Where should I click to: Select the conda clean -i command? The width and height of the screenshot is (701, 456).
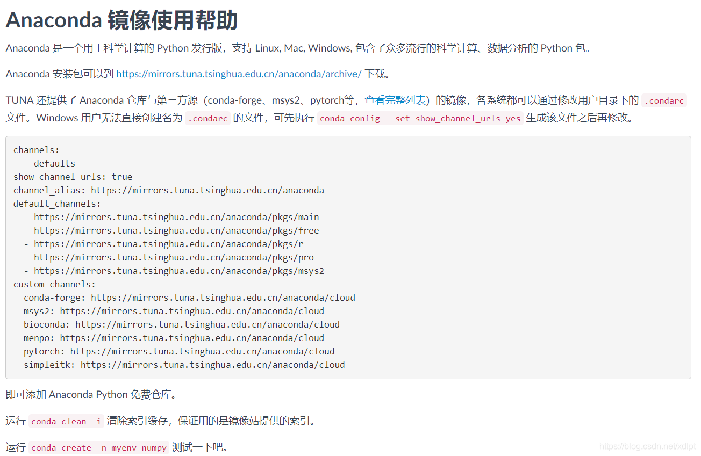[x=65, y=422]
